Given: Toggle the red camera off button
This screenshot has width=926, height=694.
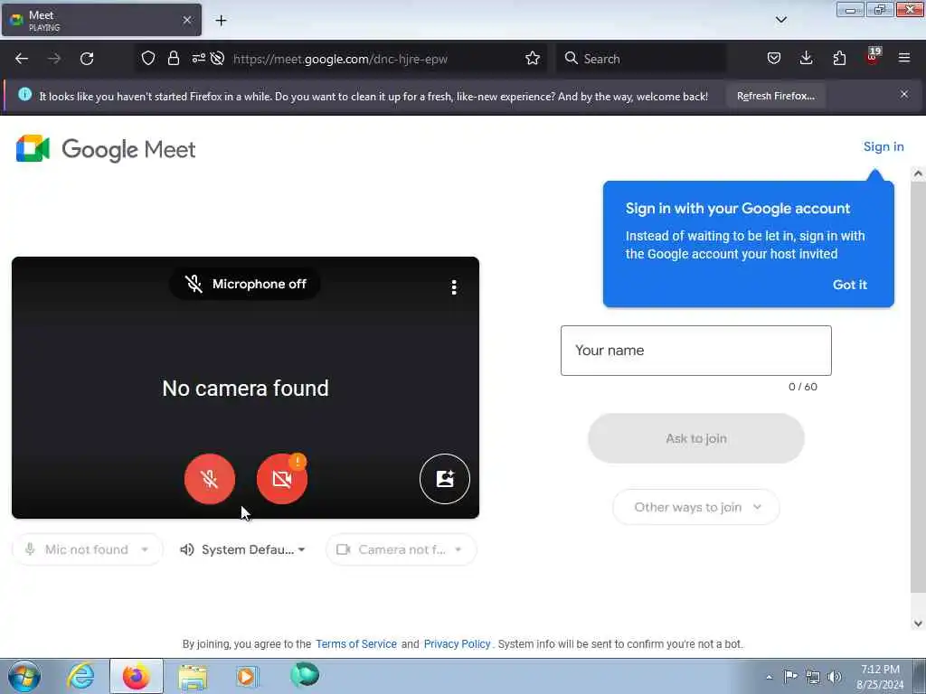Looking at the screenshot, I should (x=282, y=479).
